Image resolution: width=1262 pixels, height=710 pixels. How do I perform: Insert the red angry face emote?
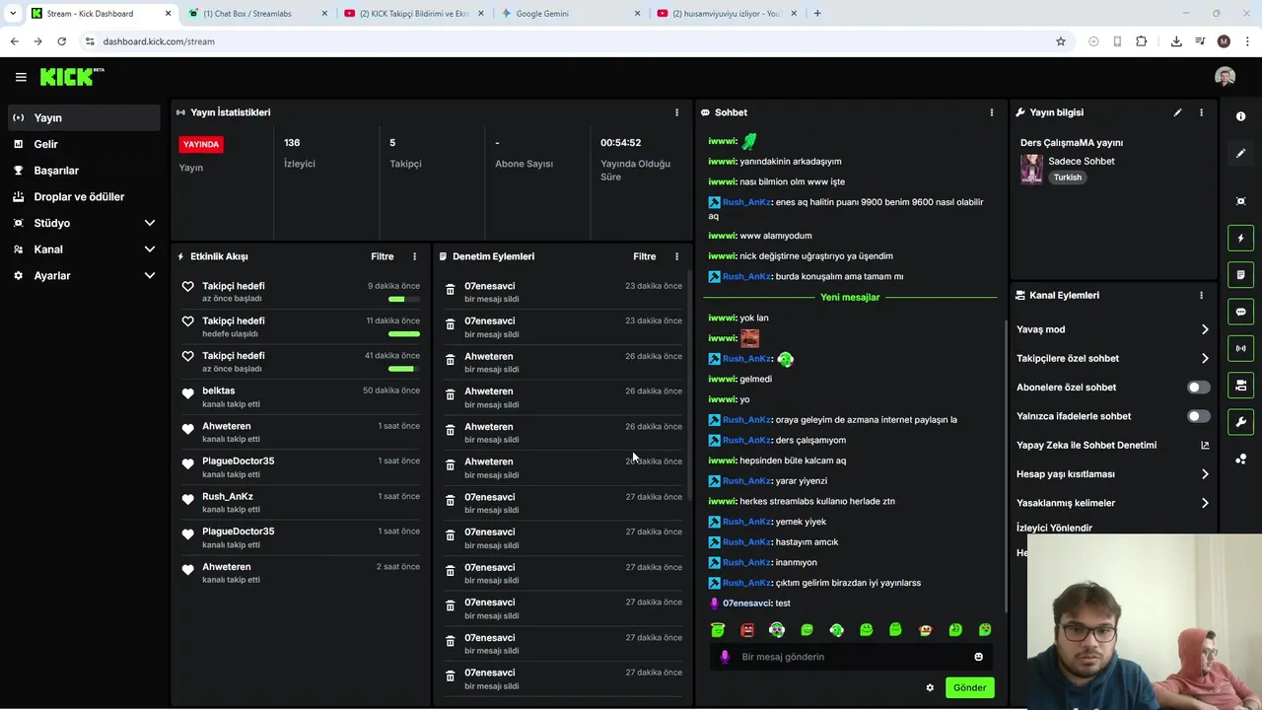coord(747,630)
